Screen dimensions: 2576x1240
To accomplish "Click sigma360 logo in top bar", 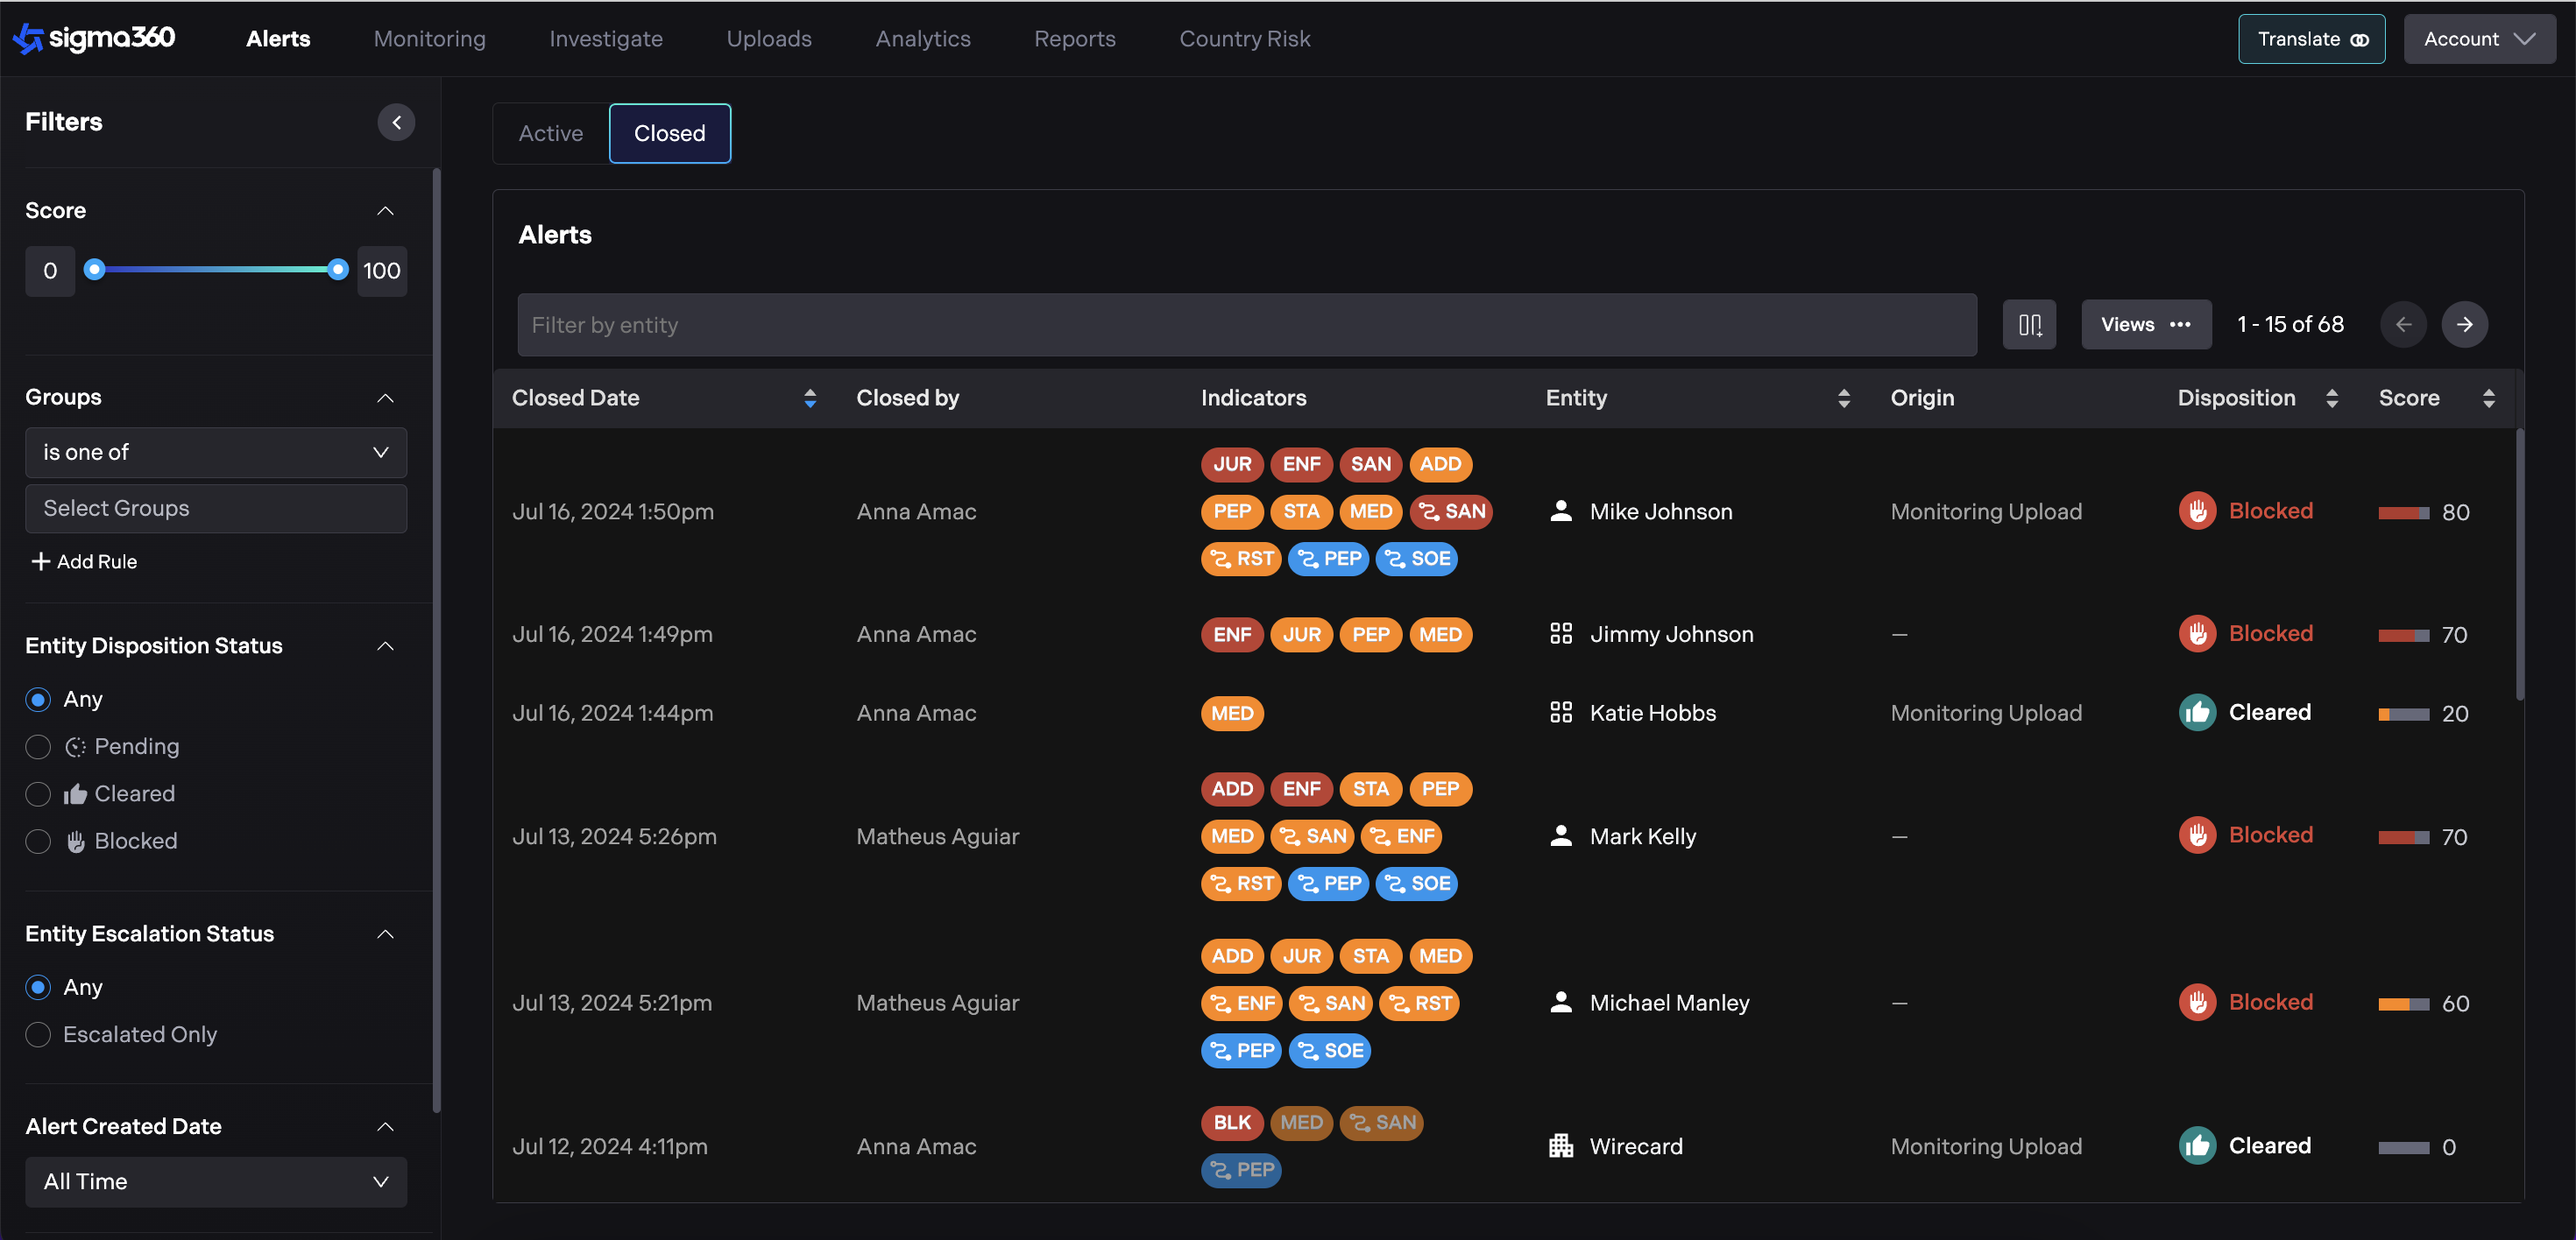I will tap(94, 38).
